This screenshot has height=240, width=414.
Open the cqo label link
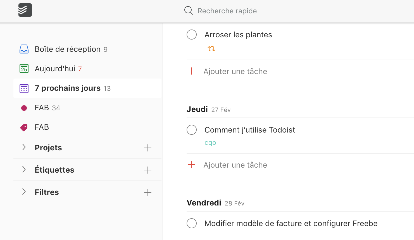click(210, 143)
